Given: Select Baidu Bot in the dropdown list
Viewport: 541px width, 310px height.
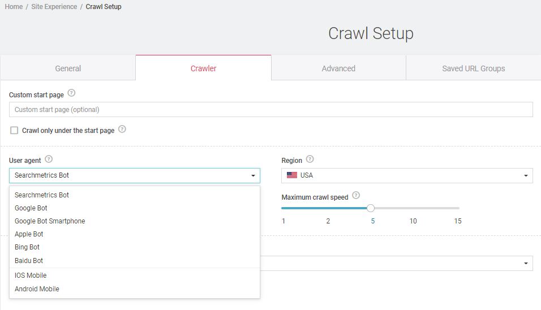Looking at the screenshot, I should coord(135,261).
